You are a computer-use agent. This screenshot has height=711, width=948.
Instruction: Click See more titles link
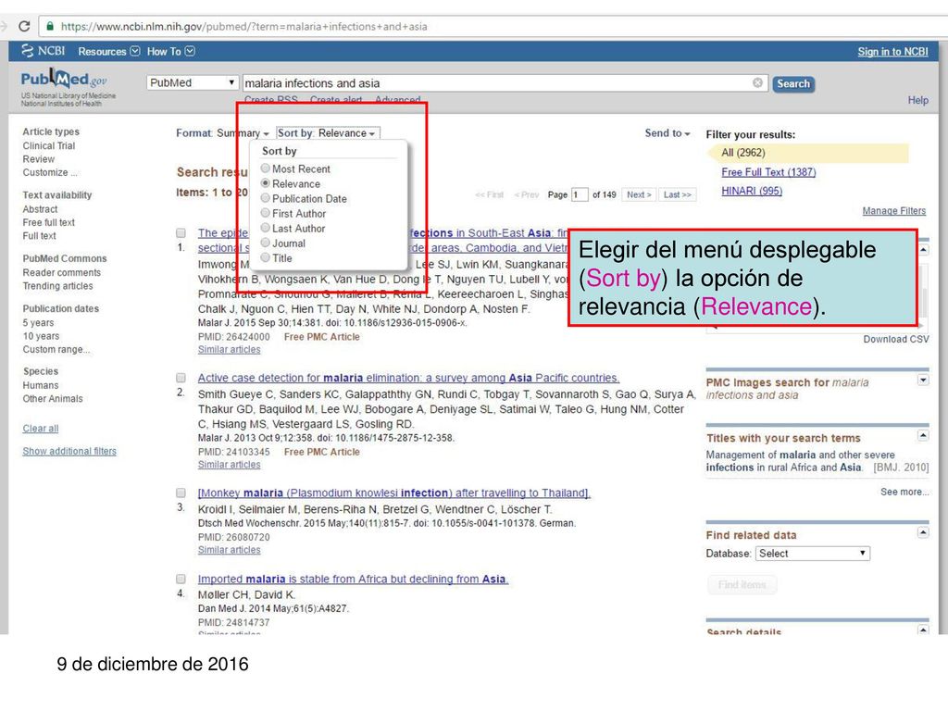[x=904, y=493]
